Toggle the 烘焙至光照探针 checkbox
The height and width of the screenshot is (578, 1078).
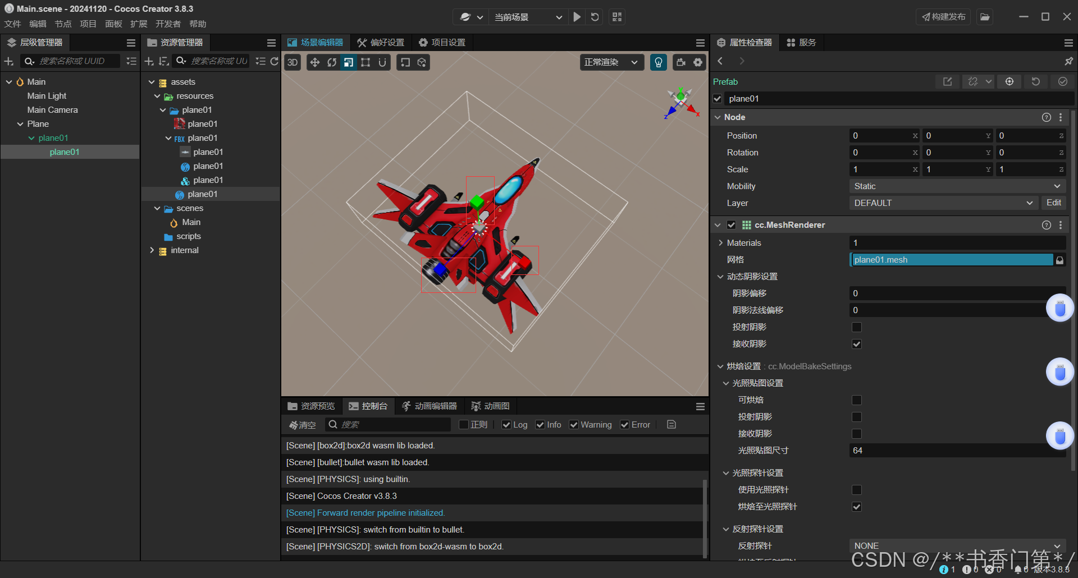click(857, 507)
